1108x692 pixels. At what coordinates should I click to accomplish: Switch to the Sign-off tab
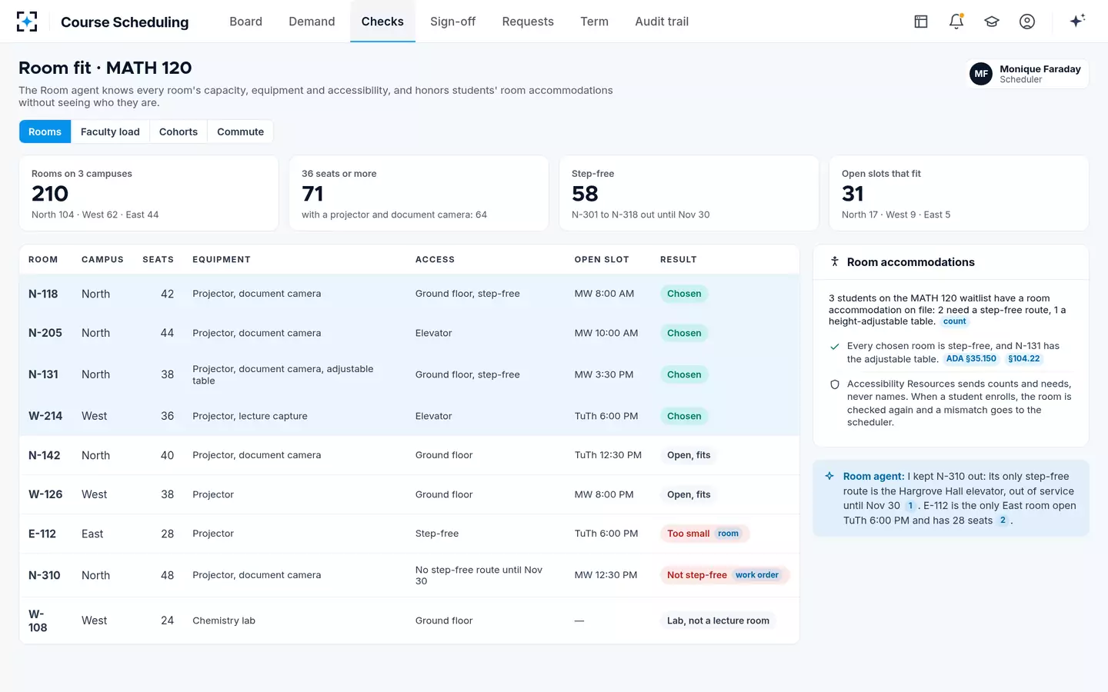[452, 22]
